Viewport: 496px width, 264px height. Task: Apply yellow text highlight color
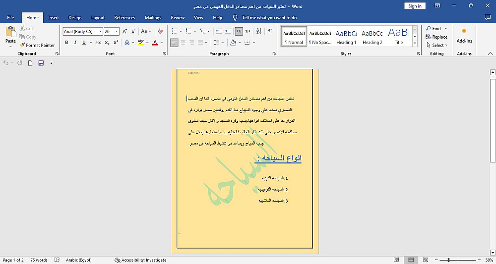coord(141,42)
